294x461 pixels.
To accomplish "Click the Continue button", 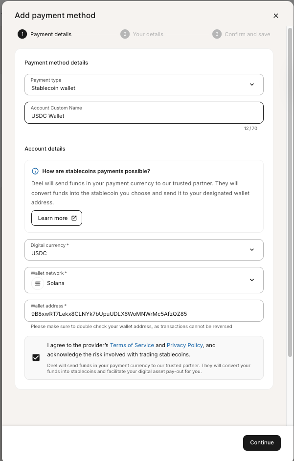I will click(262, 443).
